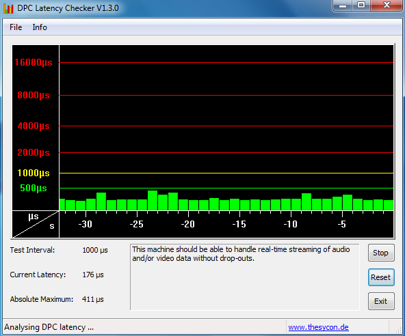The width and height of the screenshot is (405, 336).
Task: Click the tallest green bar near -25 seconds
Action: pyautogui.click(x=153, y=200)
